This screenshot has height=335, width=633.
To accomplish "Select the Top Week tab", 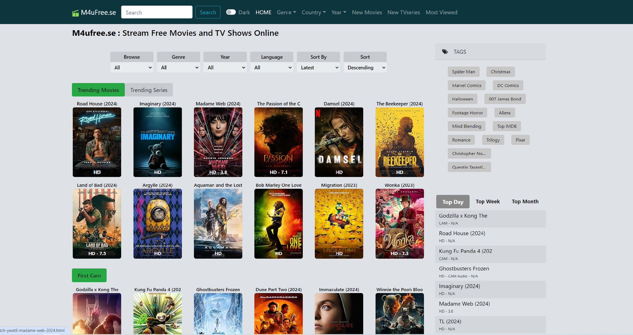I will [487, 201].
